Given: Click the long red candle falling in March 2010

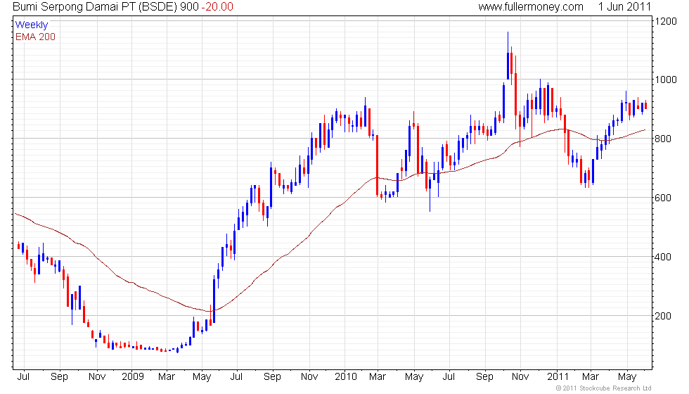Looking at the screenshot, I should 377,165.
